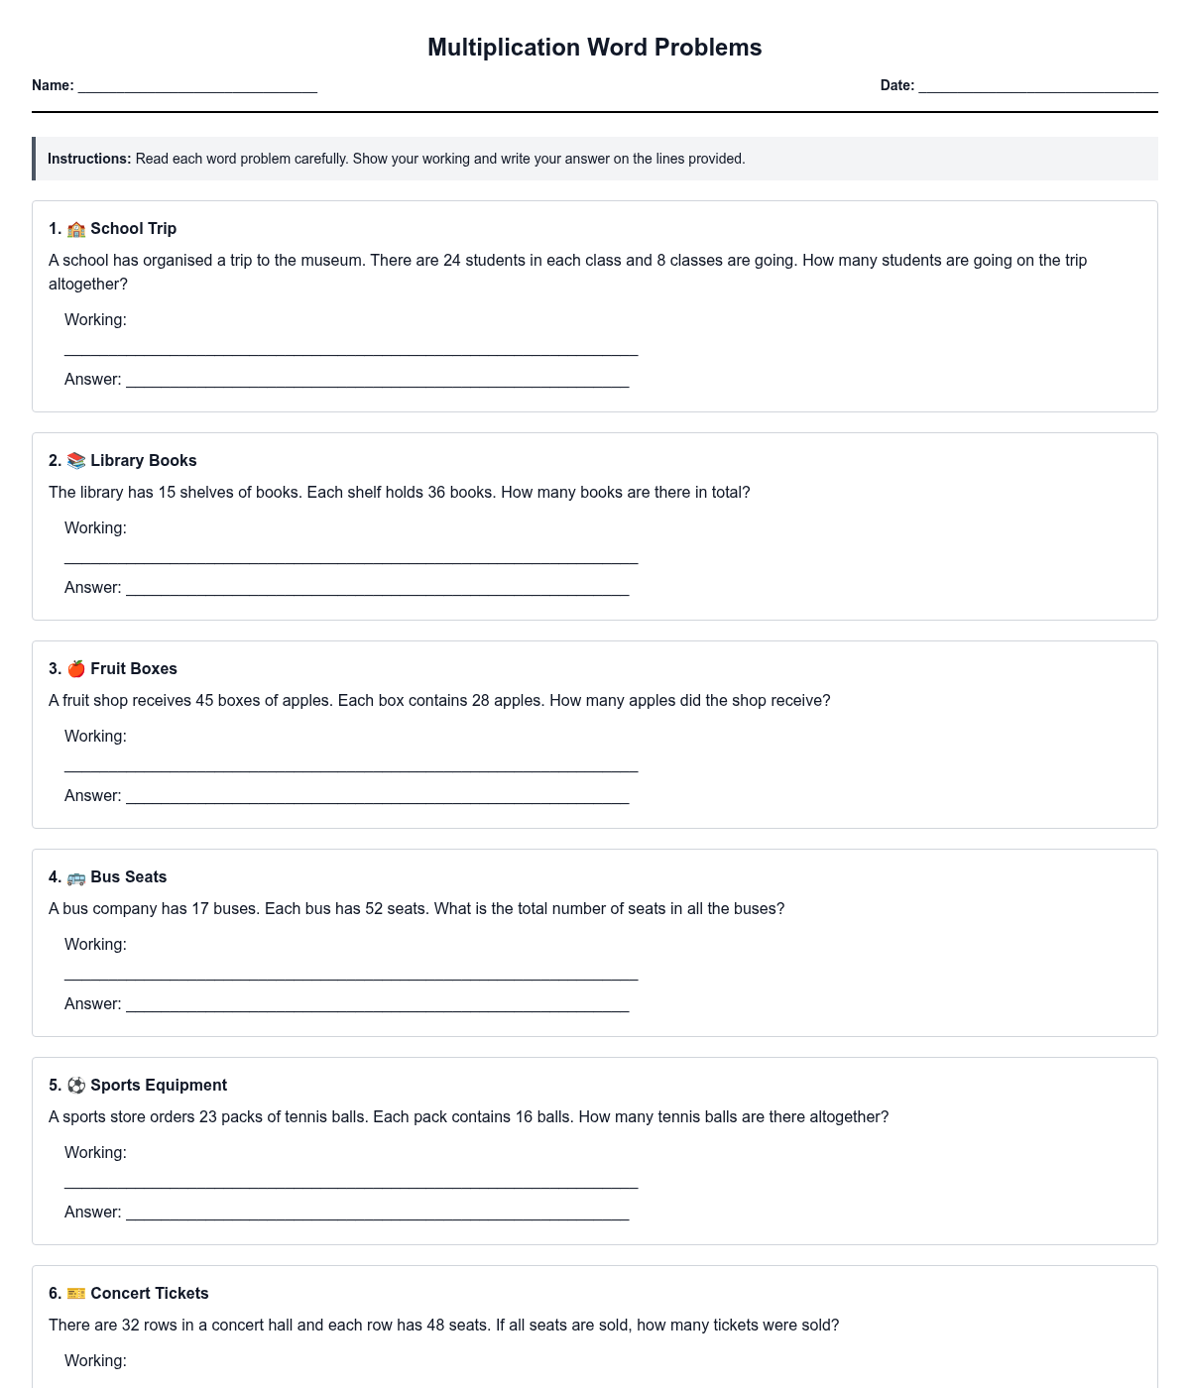
Task: Click the Name line at the top
Action: tap(197, 86)
